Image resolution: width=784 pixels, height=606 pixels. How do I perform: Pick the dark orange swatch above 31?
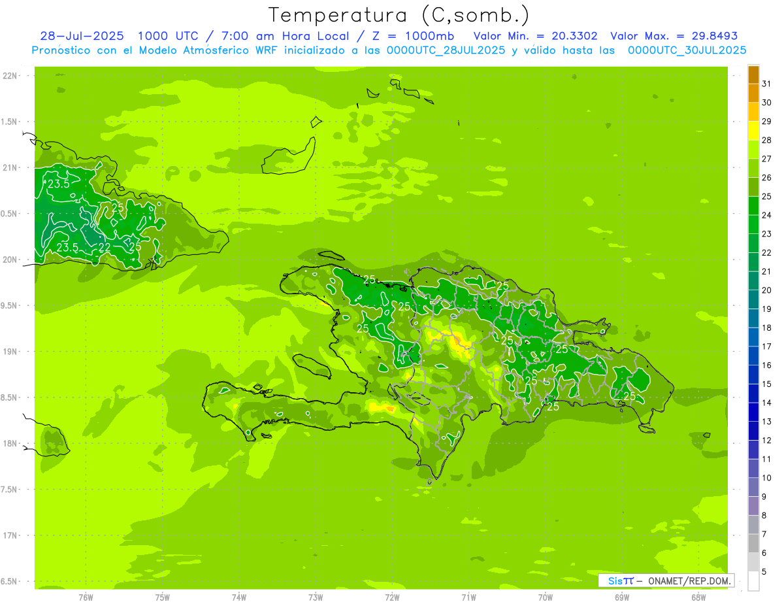pos(753,75)
